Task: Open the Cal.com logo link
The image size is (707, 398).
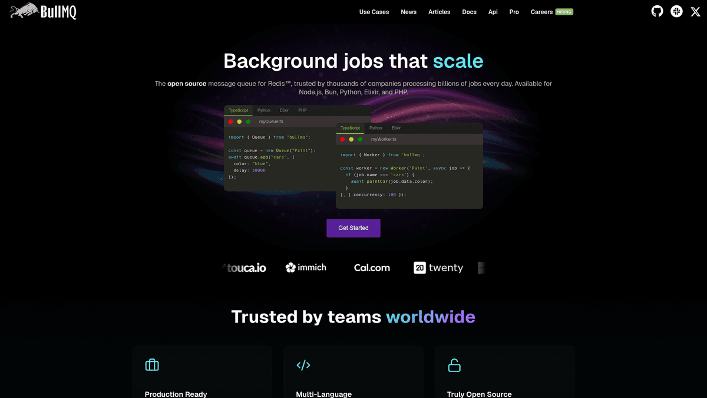Action: coord(372,268)
